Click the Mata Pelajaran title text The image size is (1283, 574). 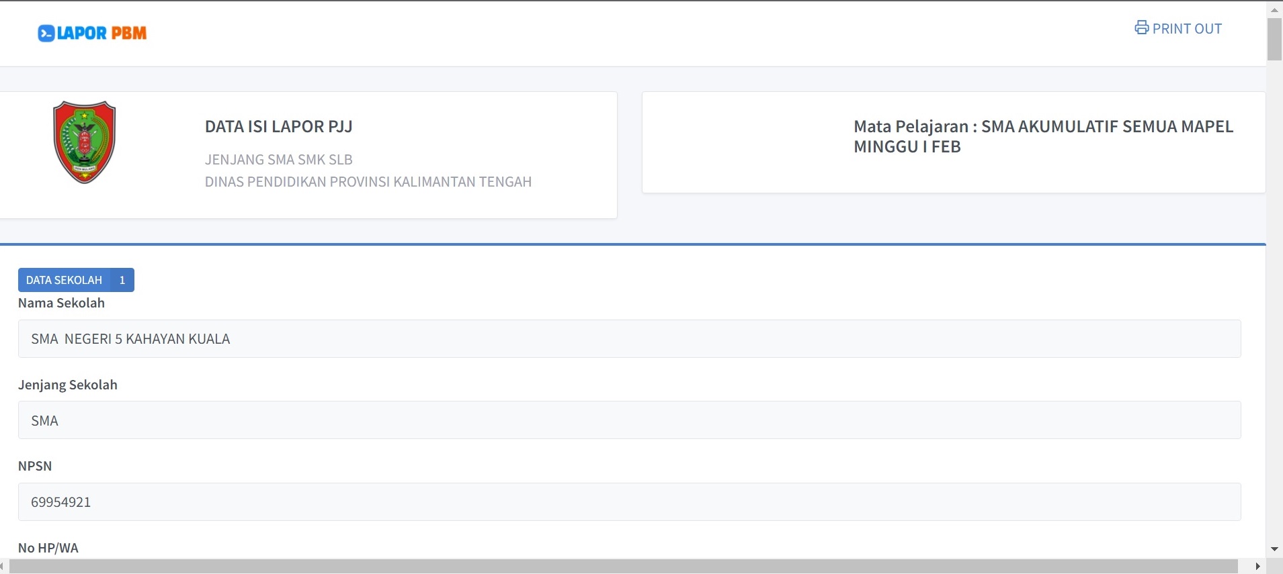pyautogui.click(x=1043, y=136)
